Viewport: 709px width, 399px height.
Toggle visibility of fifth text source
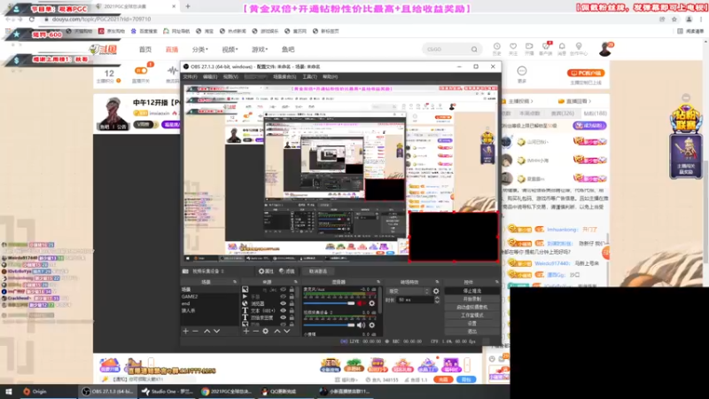click(x=283, y=317)
